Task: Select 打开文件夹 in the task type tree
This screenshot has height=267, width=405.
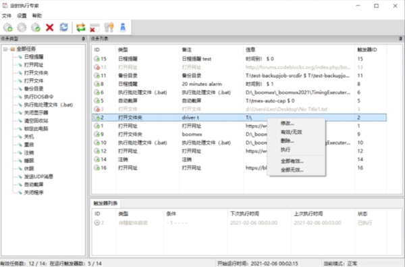Action: tap(36, 73)
